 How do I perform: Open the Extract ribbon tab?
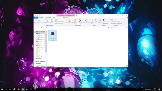[x=66, y=18]
